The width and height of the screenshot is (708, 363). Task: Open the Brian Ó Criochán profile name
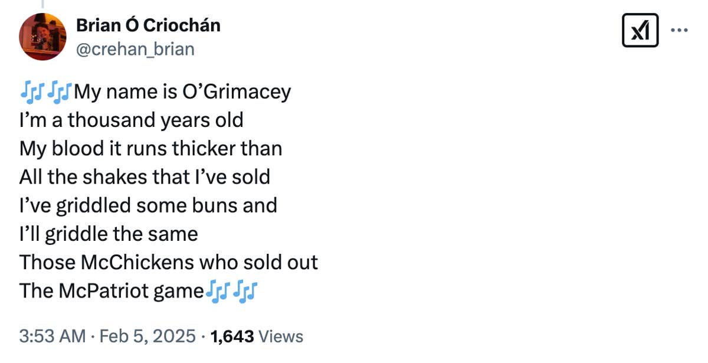coord(148,25)
